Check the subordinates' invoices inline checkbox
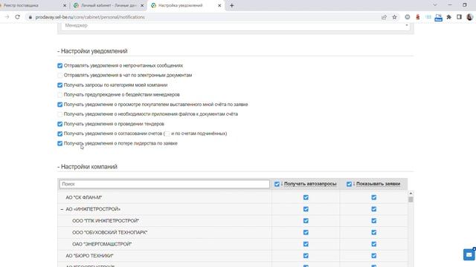The height and width of the screenshot is (267, 476). pos(167,133)
